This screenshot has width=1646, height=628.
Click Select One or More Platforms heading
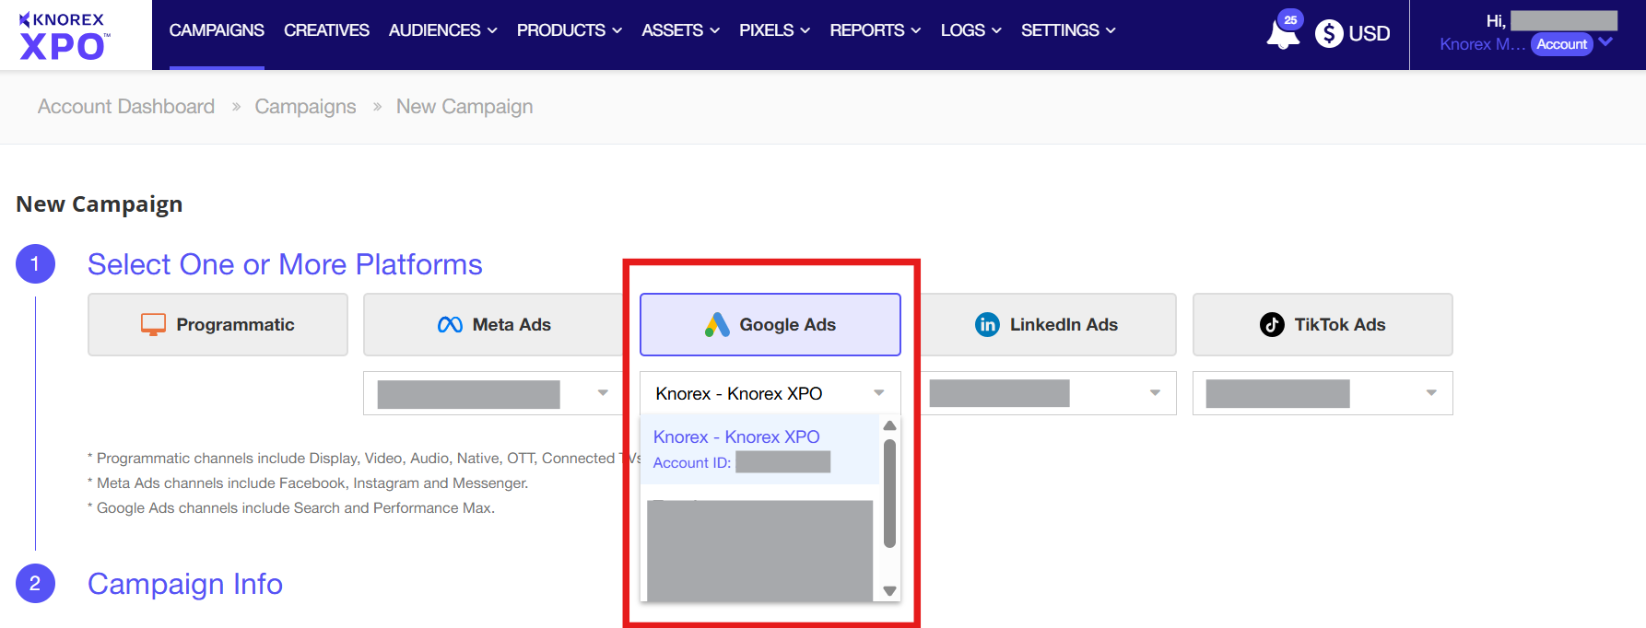(x=285, y=264)
